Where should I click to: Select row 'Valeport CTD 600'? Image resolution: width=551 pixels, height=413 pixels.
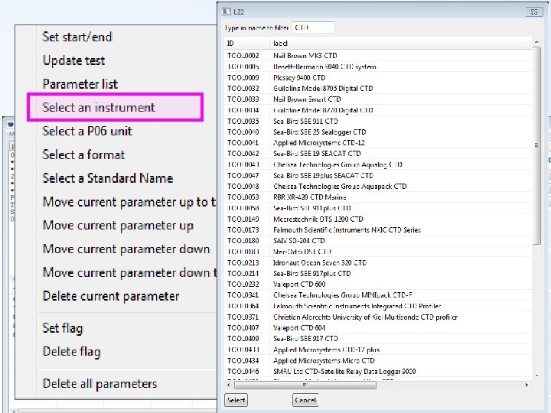point(378,284)
